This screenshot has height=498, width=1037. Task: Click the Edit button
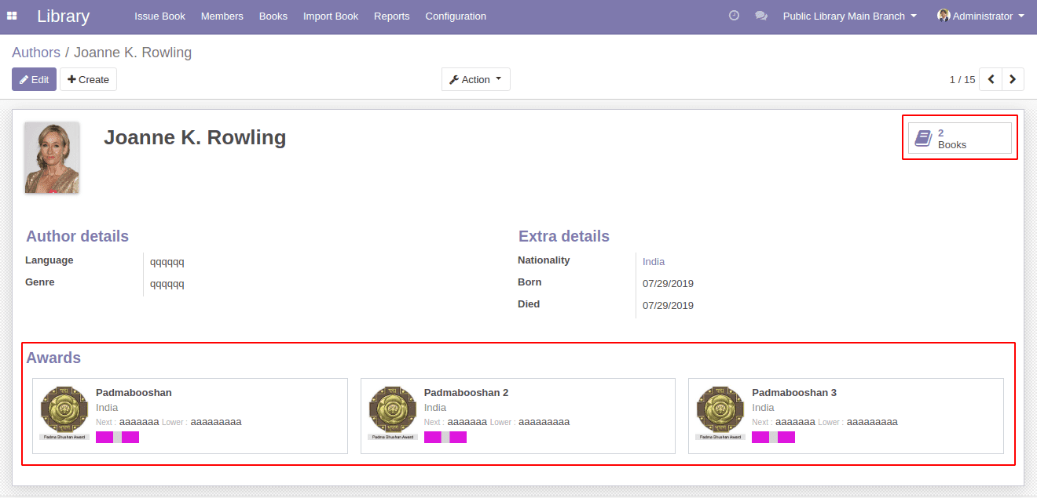[x=34, y=79]
